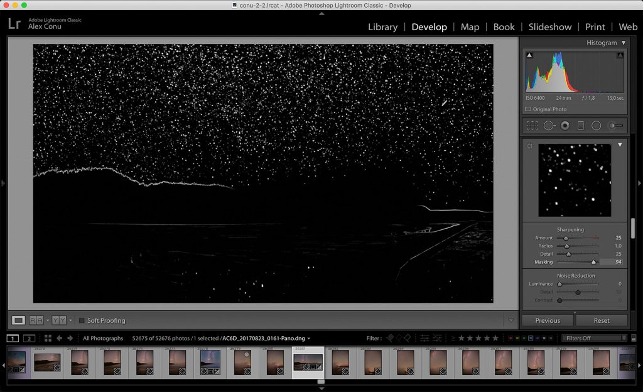Collapse the Histogram panel

[x=624, y=43]
